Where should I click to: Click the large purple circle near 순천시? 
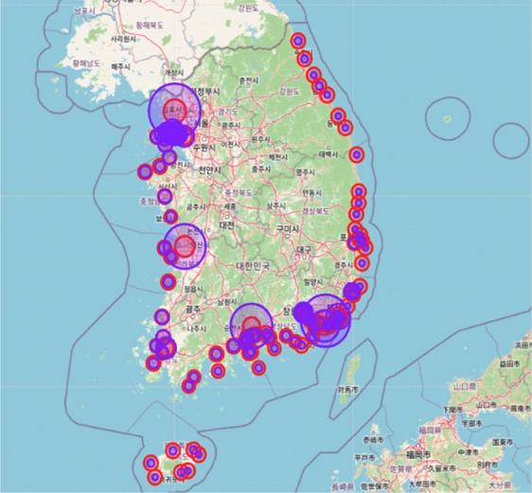tap(251, 325)
